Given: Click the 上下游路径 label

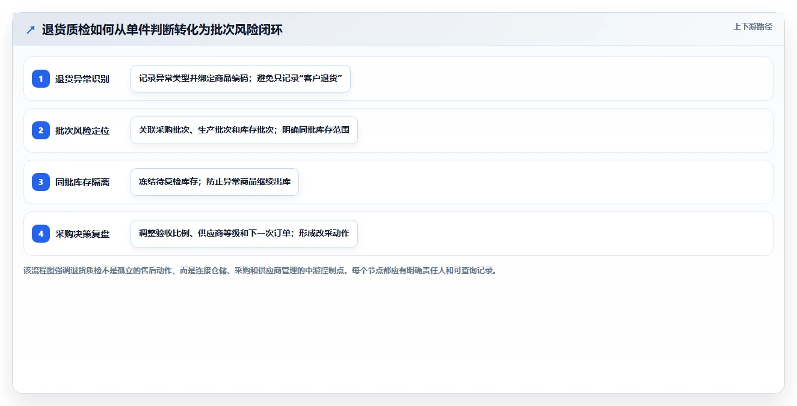Looking at the screenshot, I should 752,26.
